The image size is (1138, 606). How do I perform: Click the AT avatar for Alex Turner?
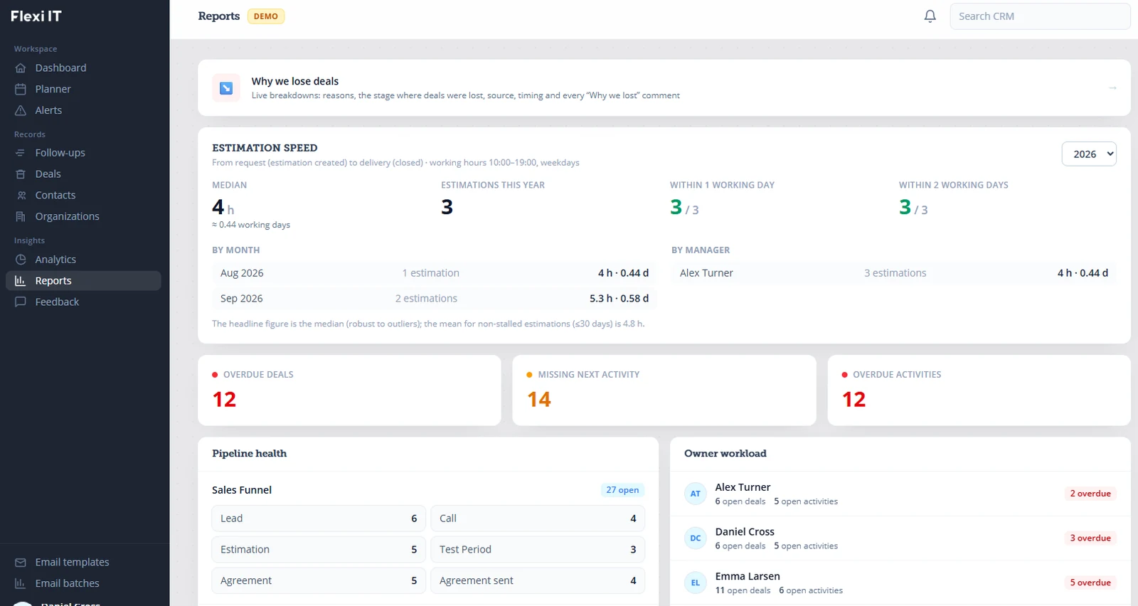point(696,494)
